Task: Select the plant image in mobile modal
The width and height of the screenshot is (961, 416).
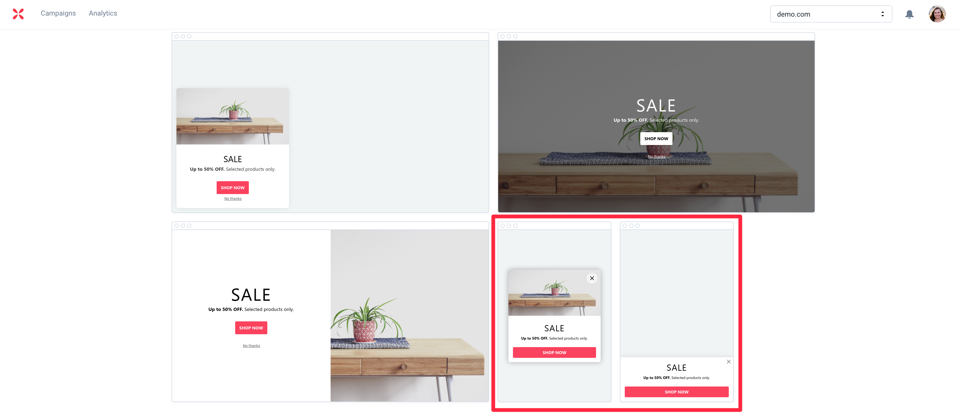Action: [554, 293]
